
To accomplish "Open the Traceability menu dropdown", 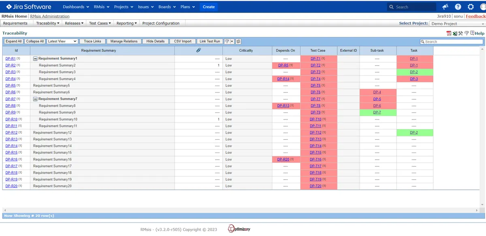I will [47, 23].
